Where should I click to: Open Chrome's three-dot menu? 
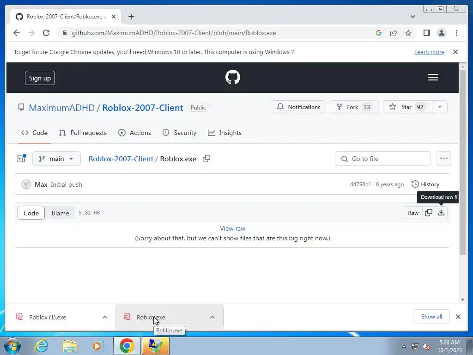click(x=456, y=33)
